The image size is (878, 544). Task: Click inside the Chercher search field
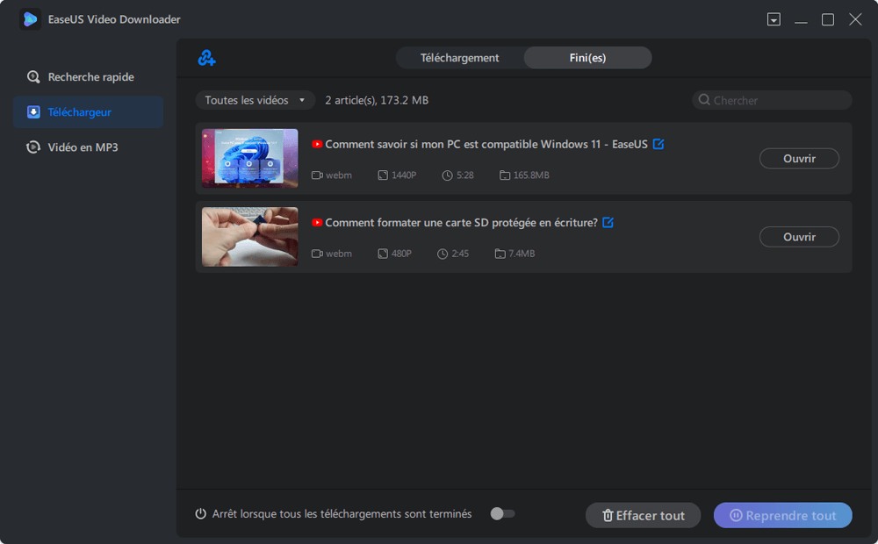(771, 100)
